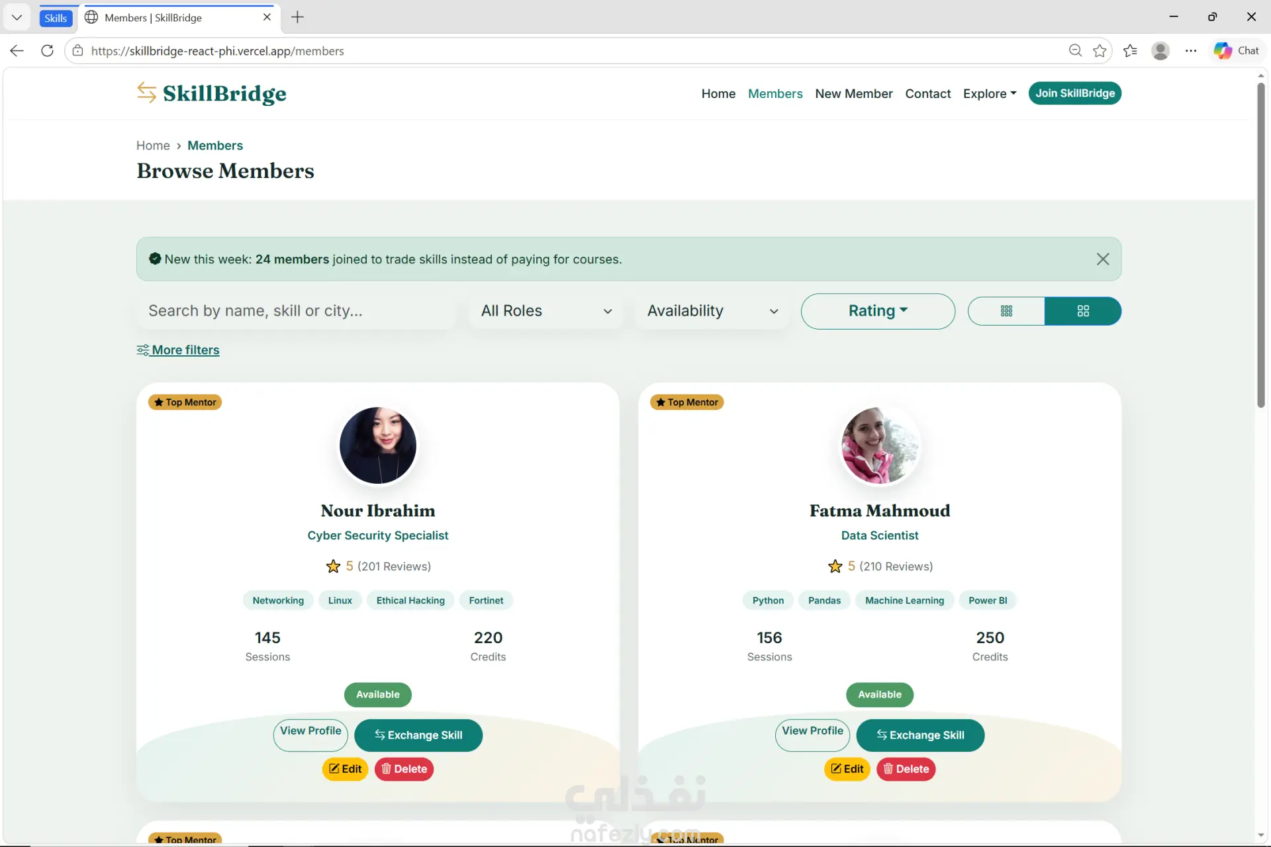Open Nour Ibrahim's profile photo
1271x847 pixels.
(x=378, y=445)
